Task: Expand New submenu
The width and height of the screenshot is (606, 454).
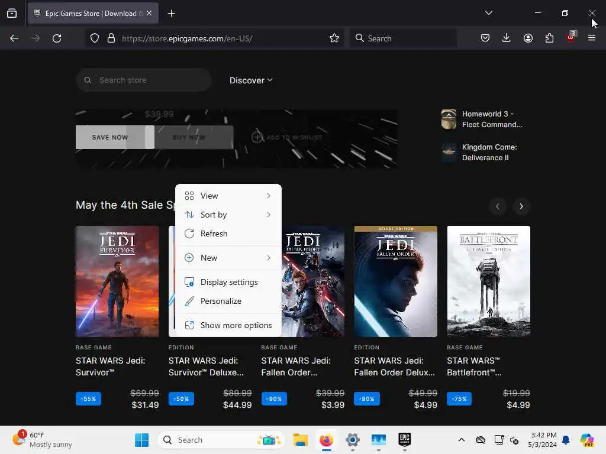Action: (x=228, y=258)
